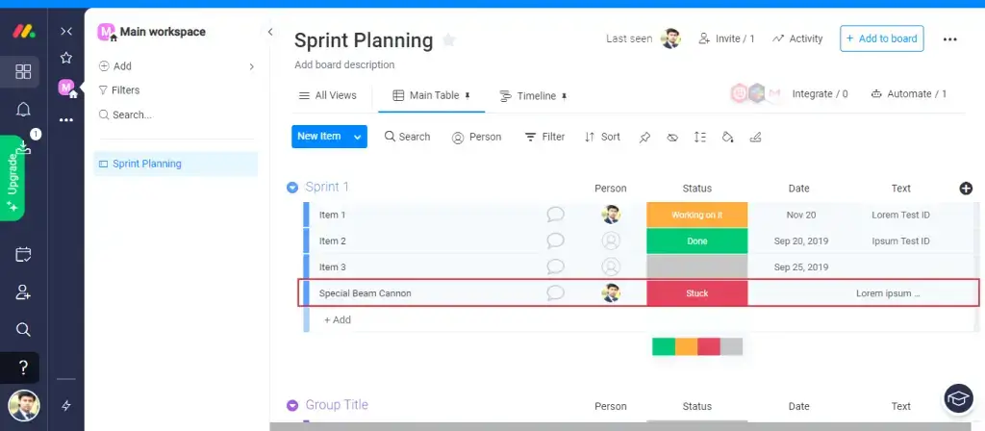This screenshot has height=431, width=985.
Task: Click the star to favorite the Sprint Planning board
Action: 448,40
